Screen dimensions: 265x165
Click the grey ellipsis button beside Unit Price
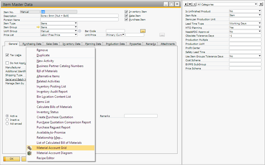pos(162,35)
